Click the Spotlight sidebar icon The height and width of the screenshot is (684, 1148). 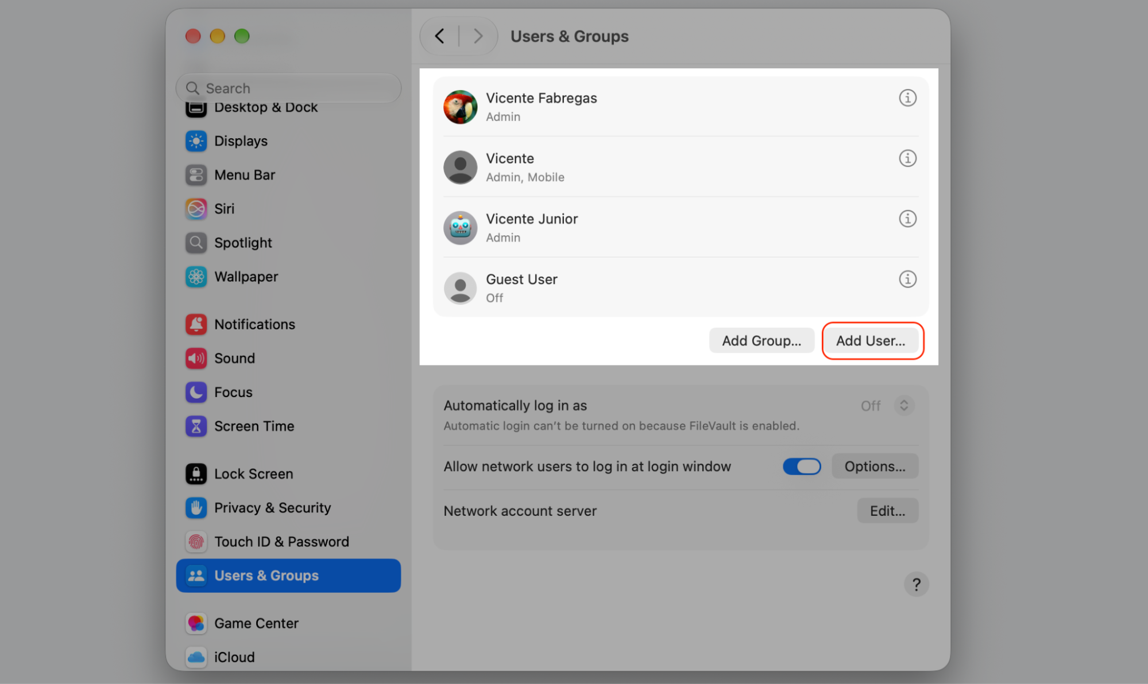[x=196, y=243]
